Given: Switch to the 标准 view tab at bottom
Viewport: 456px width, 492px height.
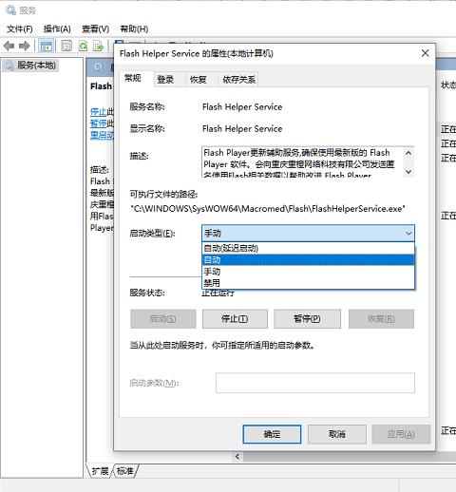Looking at the screenshot, I should click(125, 471).
